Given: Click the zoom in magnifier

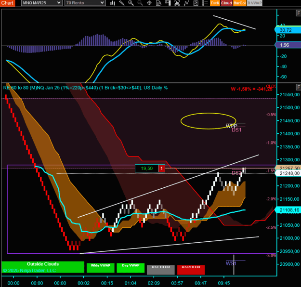Looking at the screenshot, I should 131,3.
